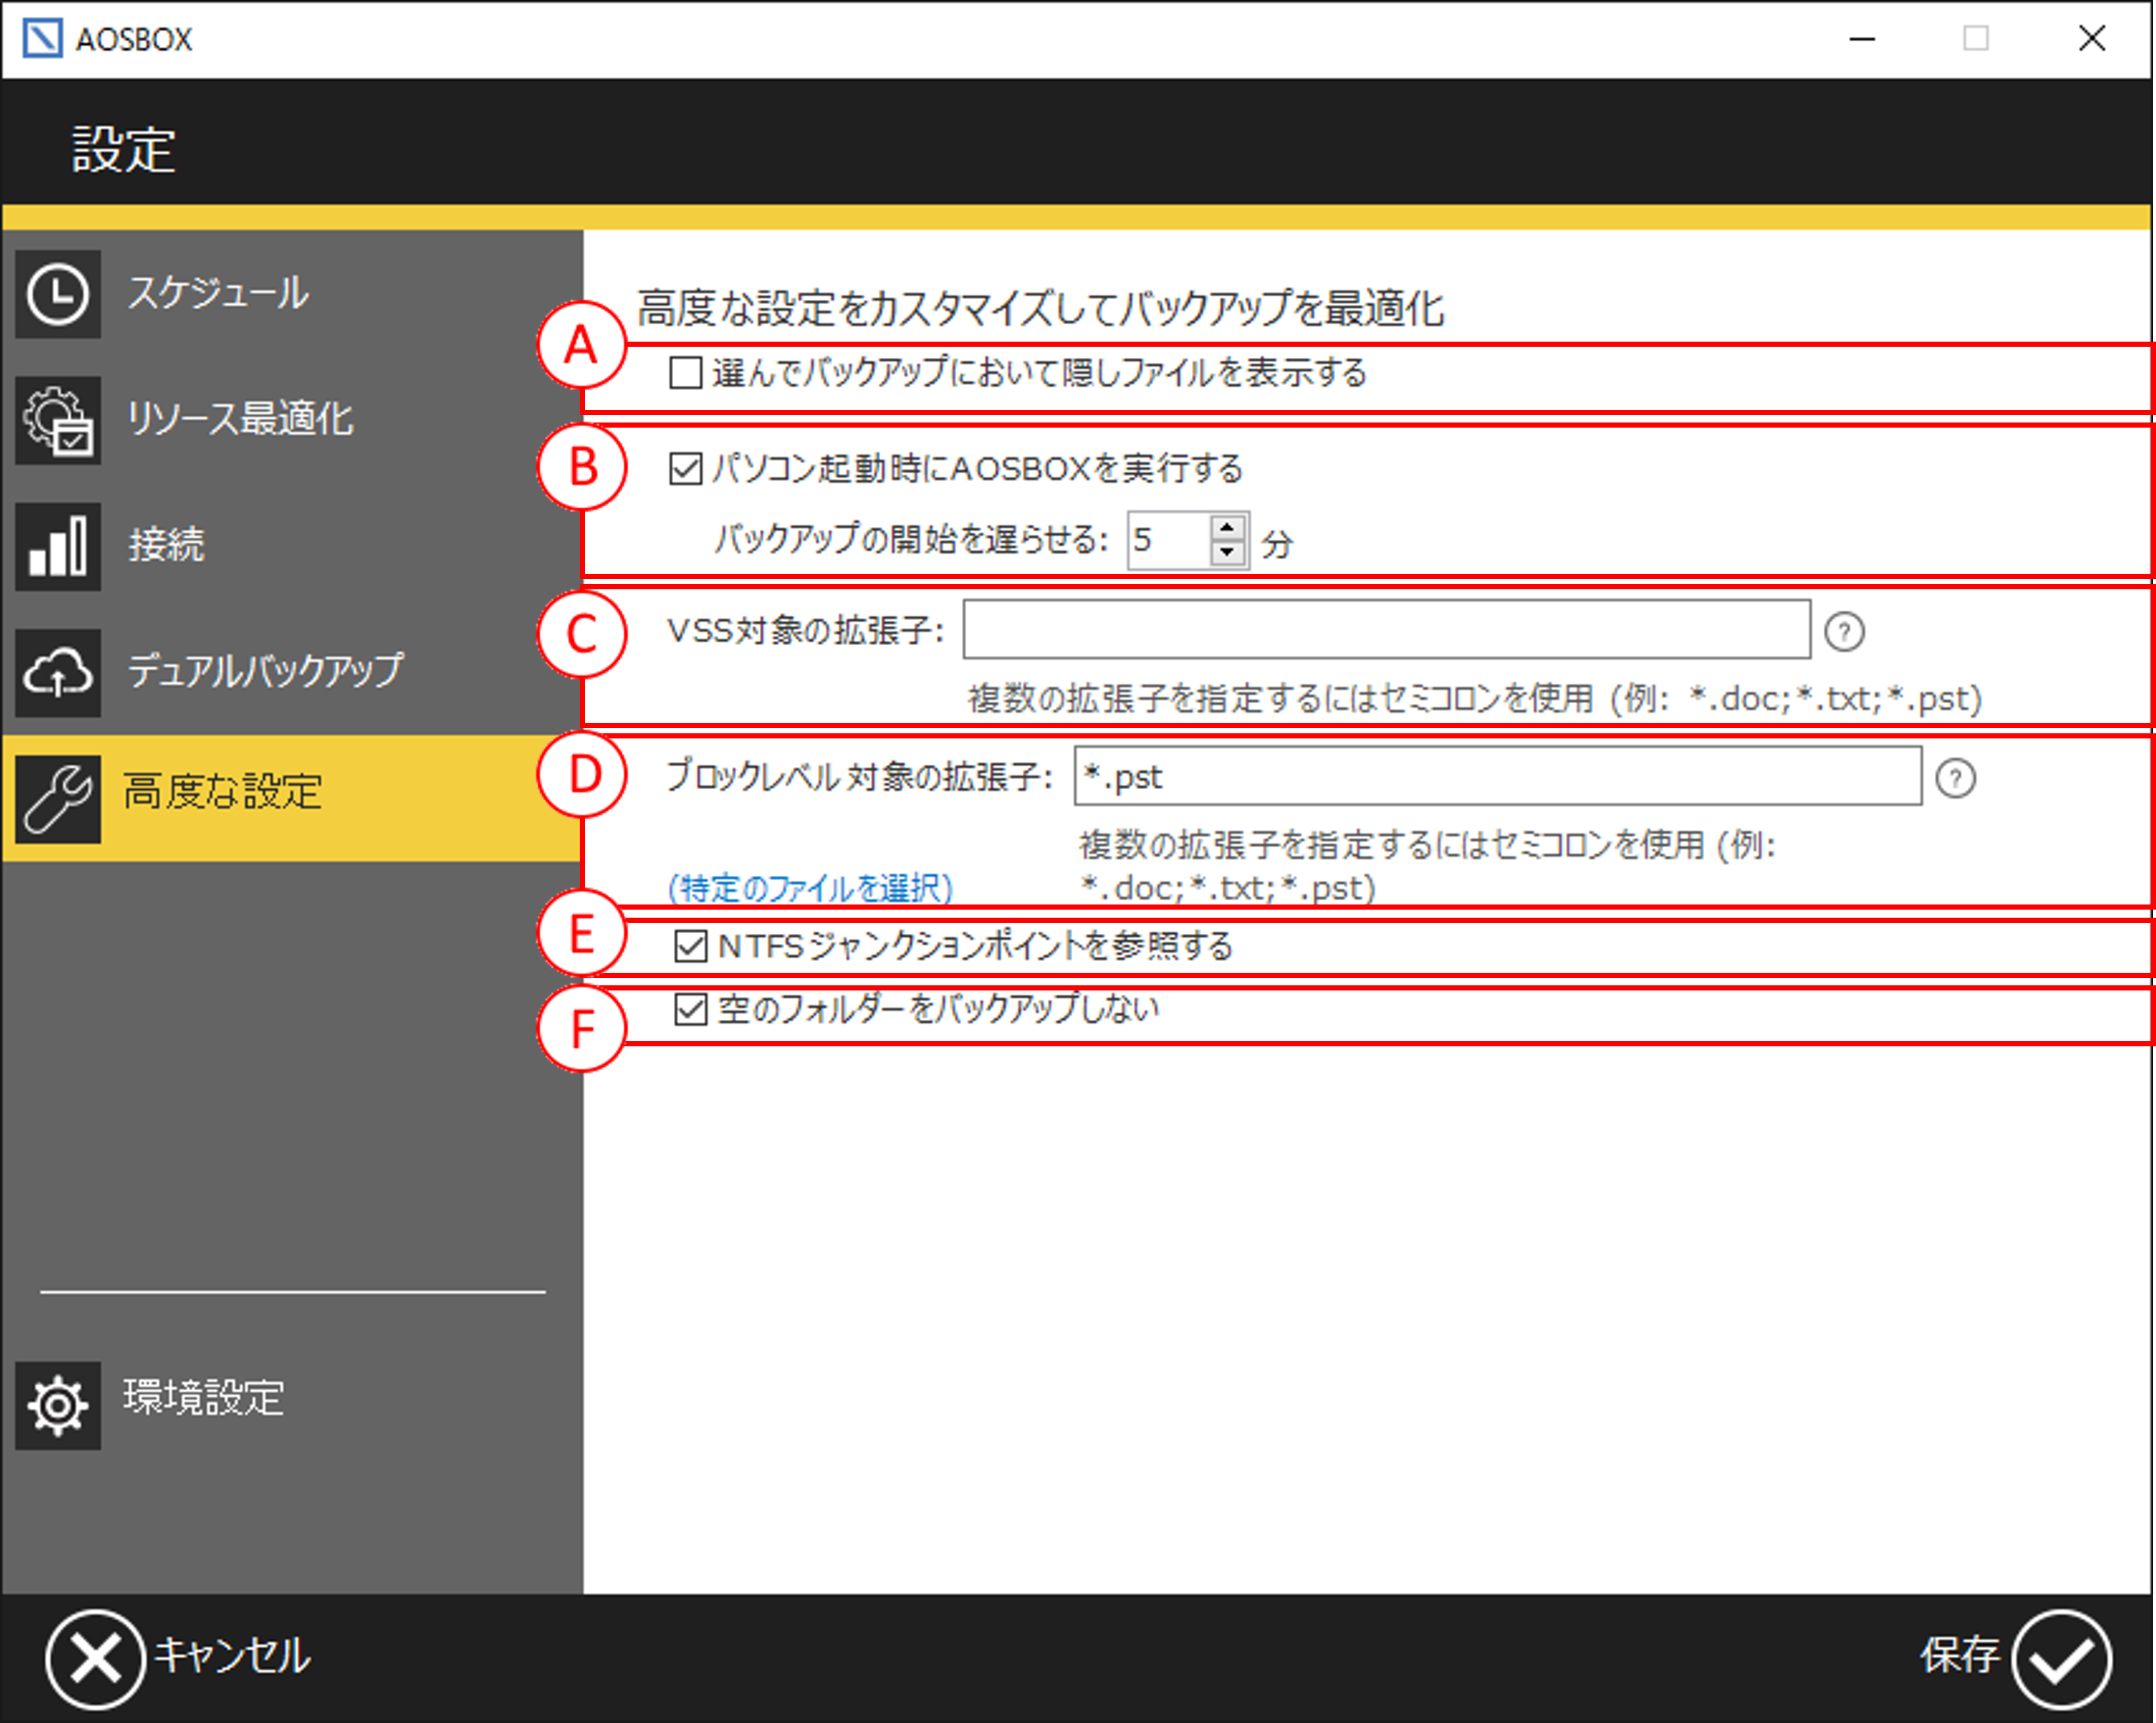Close the AOSBOX window

point(2092,38)
